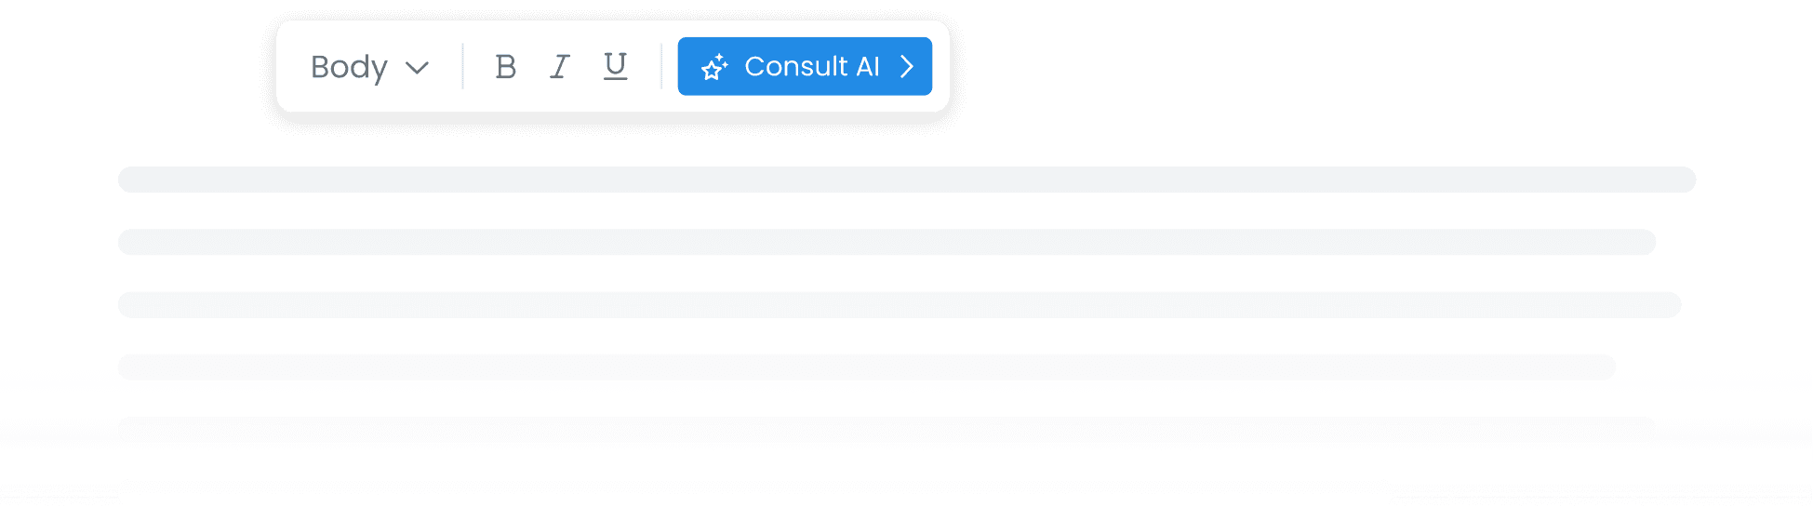The image size is (1813, 507).
Task: Click the third placeholder text line
Action: click(x=900, y=304)
